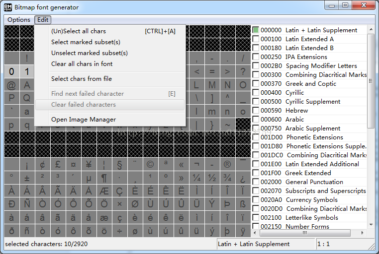Screen dimensions: 379x254
Task: Select the Arabic Supplement row
Action: tap(309, 128)
